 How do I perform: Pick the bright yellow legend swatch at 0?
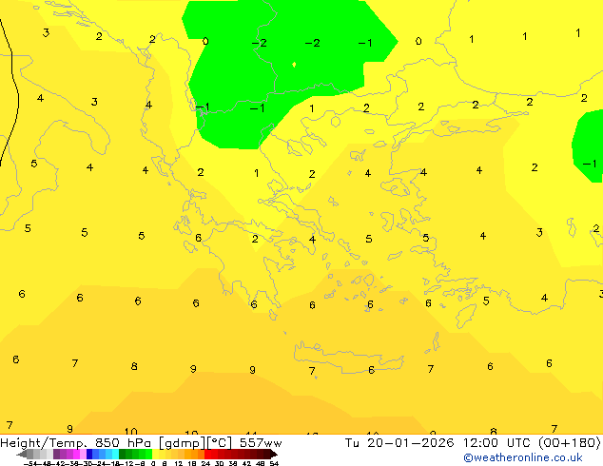tap(155, 454)
